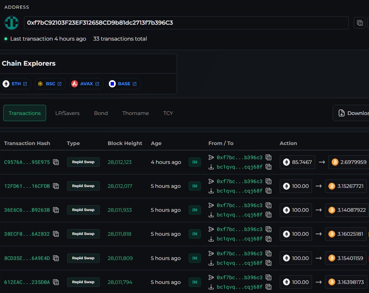Copy sender 0xf7bc...b396c3 in 8CD35E row
The height and width of the screenshot is (293, 369).
pos(268,253)
